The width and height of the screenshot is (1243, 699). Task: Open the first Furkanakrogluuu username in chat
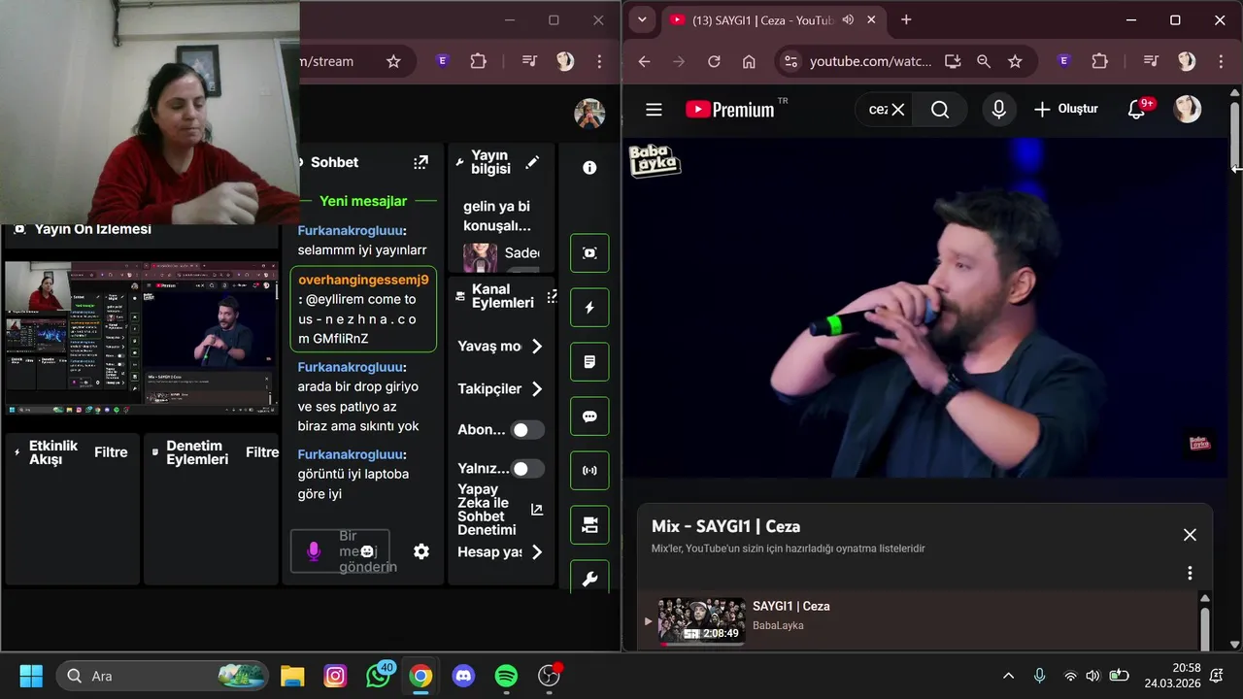coord(350,231)
